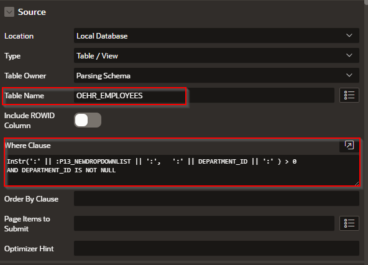Viewport: 368px width, 265px height.
Task: Click the Include ROWID Column label
Action: click(29, 121)
